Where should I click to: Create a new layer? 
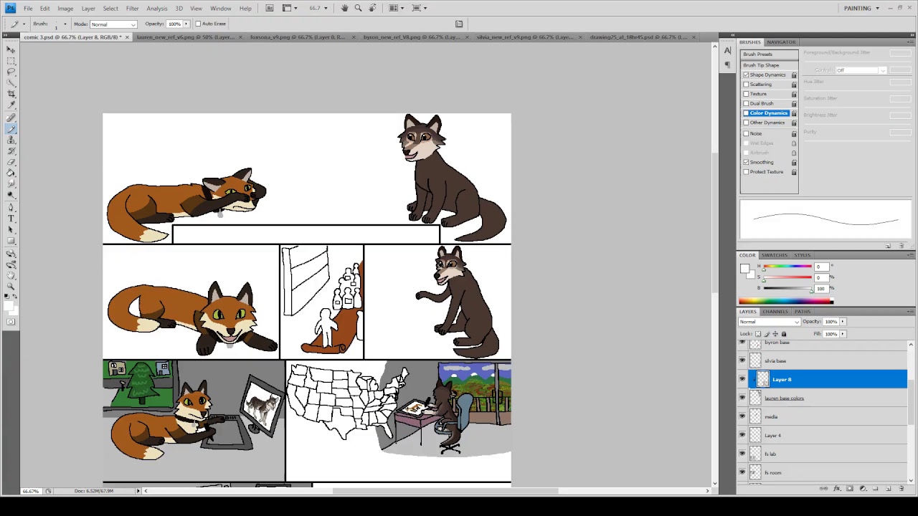click(x=889, y=489)
